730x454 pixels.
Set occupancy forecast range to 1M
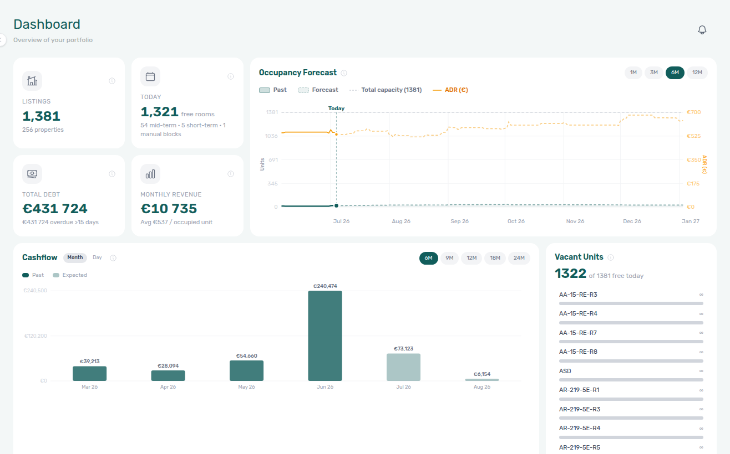click(633, 73)
